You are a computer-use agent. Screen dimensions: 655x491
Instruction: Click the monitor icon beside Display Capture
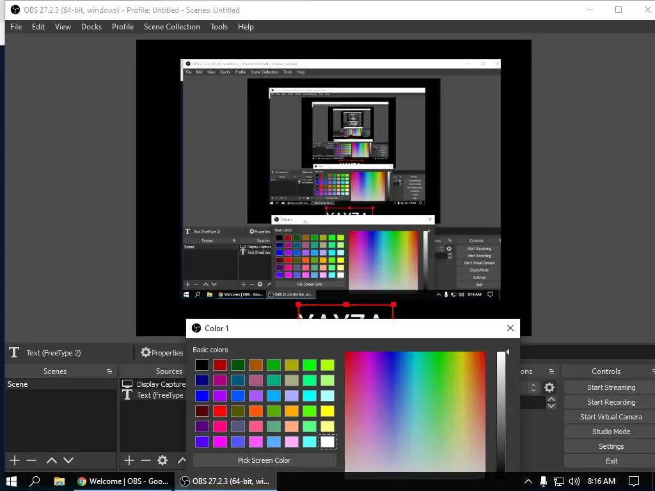pos(127,384)
